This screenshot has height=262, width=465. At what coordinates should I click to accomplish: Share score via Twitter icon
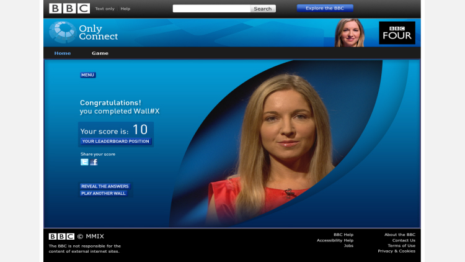(x=84, y=162)
